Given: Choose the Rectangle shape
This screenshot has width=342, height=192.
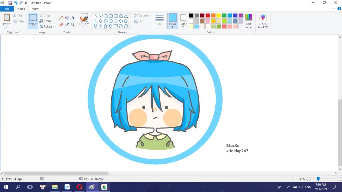Looking at the screenshot, I should pyautogui.click(x=111, y=16).
